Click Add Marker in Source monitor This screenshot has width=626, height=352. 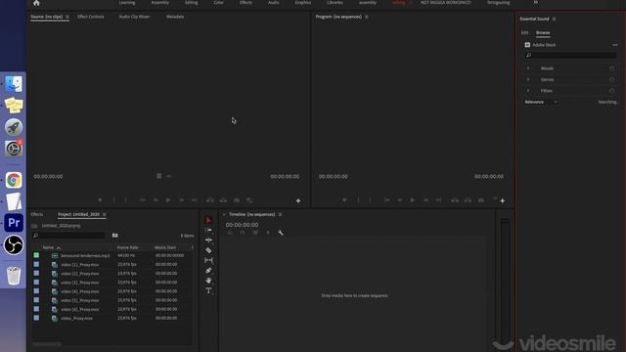pyautogui.click(x=100, y=199)
